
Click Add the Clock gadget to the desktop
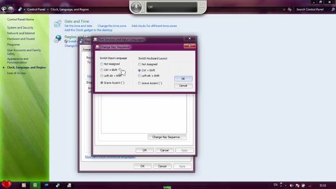[x=88, y=30]
